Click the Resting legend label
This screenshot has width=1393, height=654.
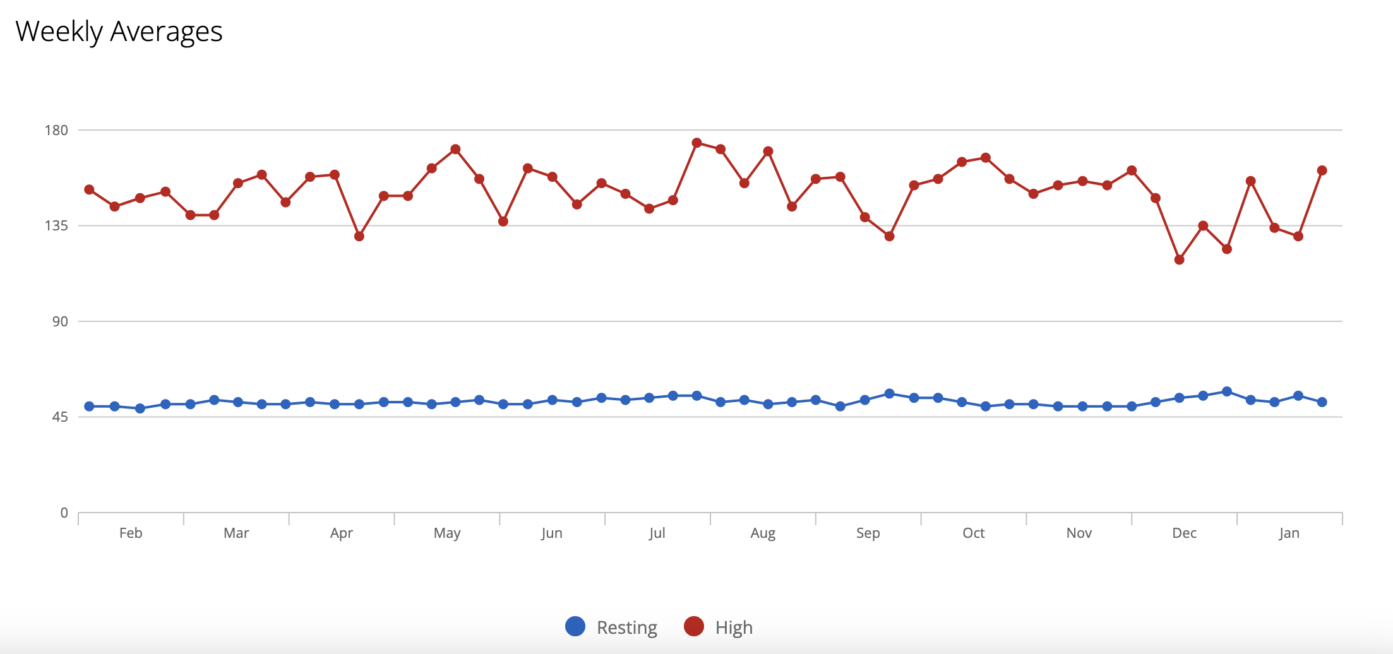(x=627, y=627)
